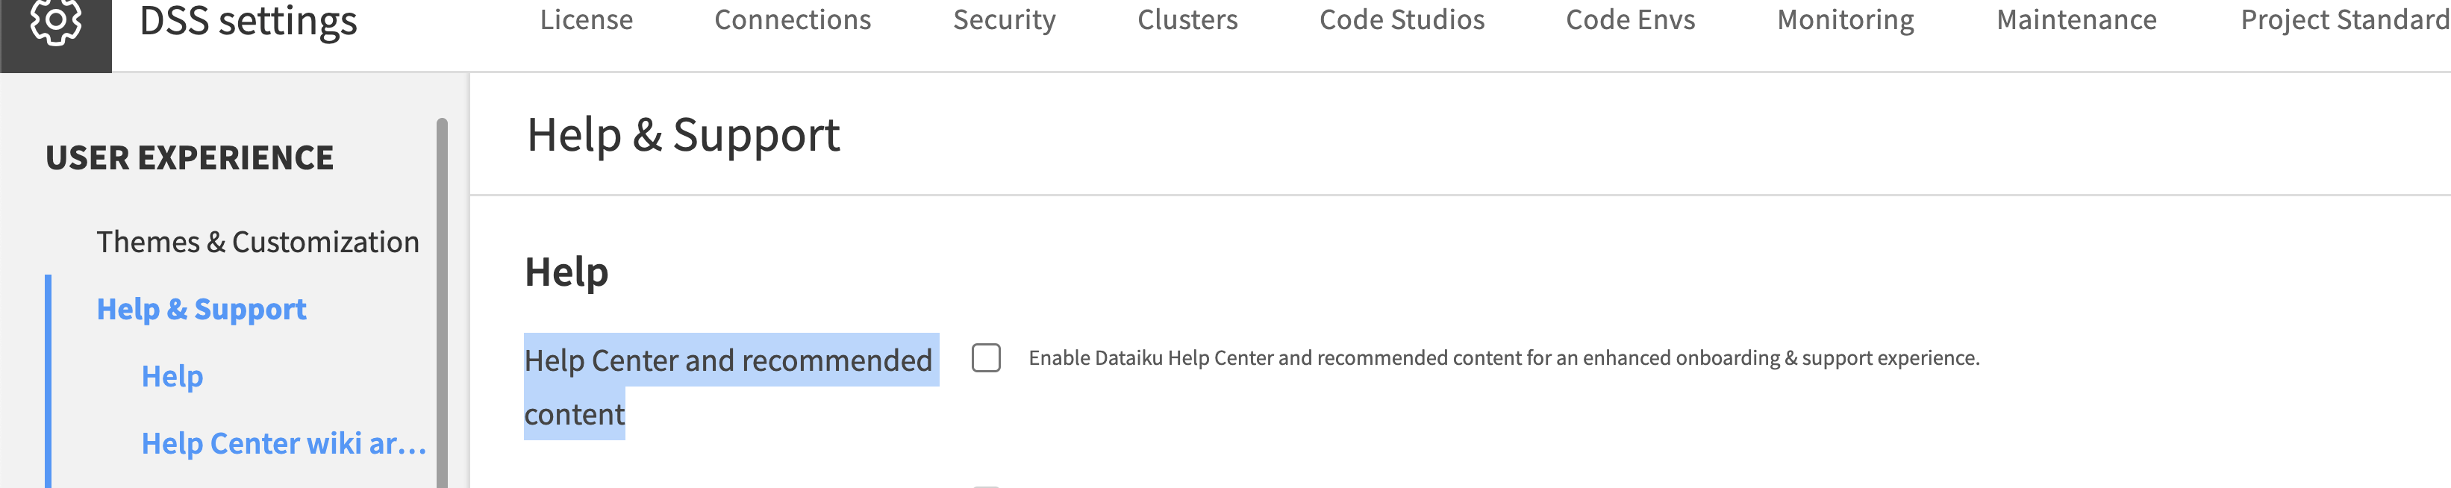
Task: Open the Maintenance tab
Action: 2076,20
